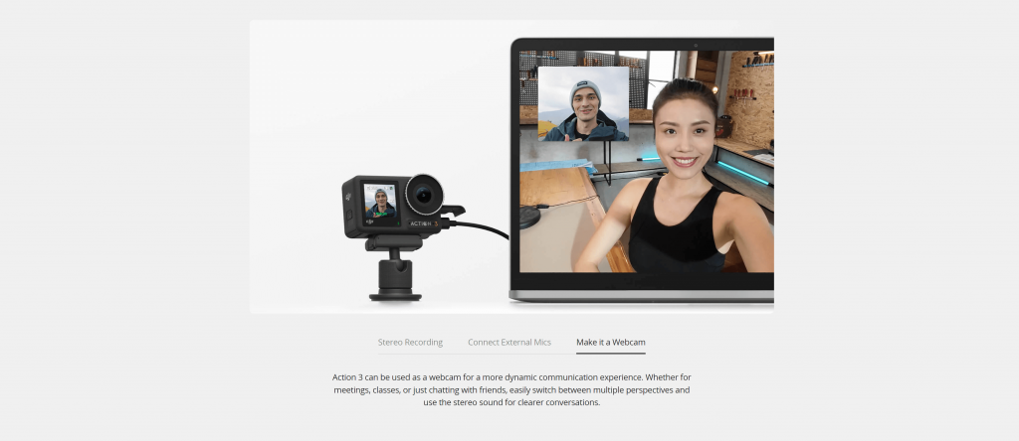Open the Connect External Mics tab

pos(509,343)
